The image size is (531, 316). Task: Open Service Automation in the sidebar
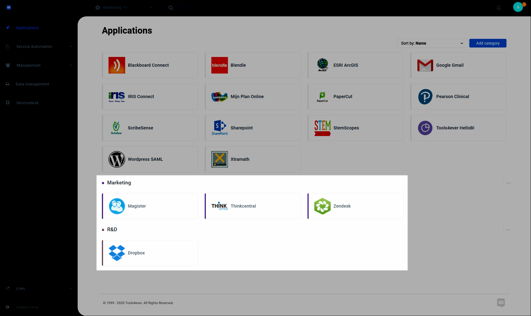(x=34, y=47)
